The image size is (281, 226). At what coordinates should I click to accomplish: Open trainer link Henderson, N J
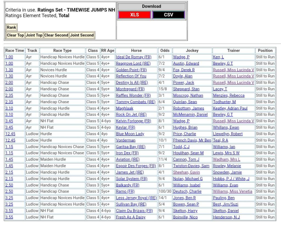226,217
